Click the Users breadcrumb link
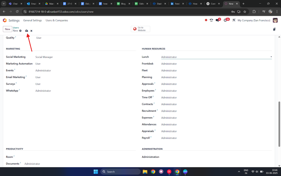Viewport: 281px width, 176px height. pyautogui.click(x=16, y=28)
